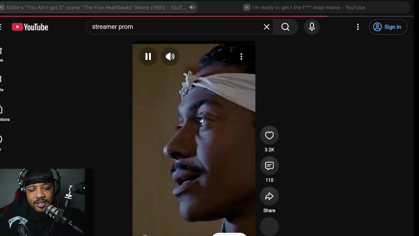The width and height of the screenshot is (419, 236).
Task: Open the Short's three-dot more menu
Action: click(x=241, y=56)
